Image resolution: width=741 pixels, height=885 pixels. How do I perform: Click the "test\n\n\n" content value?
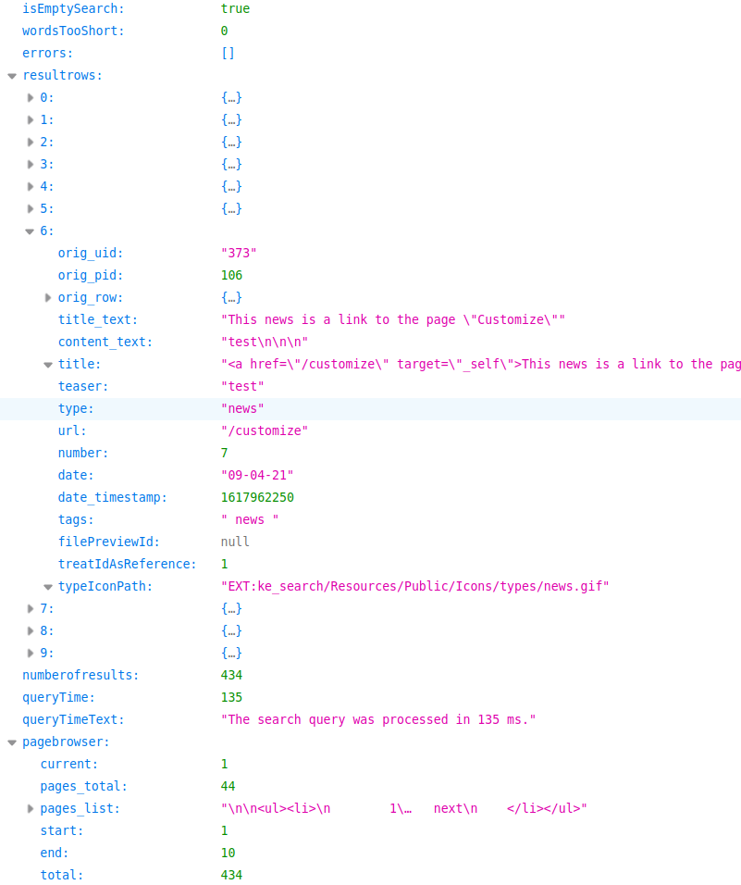tap(265, 342)
